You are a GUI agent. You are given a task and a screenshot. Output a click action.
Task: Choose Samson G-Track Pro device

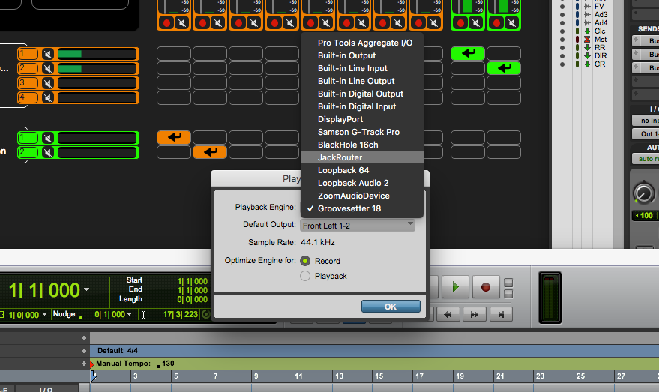tap(362, 132)
